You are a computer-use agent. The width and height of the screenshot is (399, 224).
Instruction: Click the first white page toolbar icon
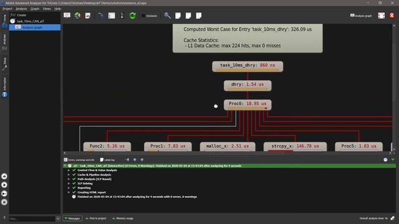(178, 16)
